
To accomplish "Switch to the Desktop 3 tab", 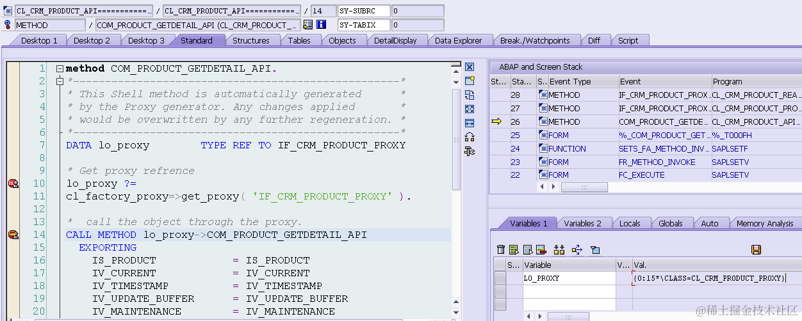I will [x=146, y=40].
